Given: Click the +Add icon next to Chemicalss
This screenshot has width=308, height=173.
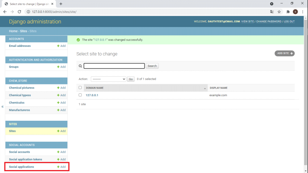Looking at the screenshot, I should coord(61,102).
